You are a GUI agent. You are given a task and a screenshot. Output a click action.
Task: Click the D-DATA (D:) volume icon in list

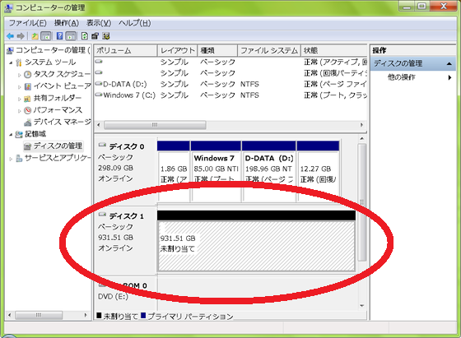[99, 84]
